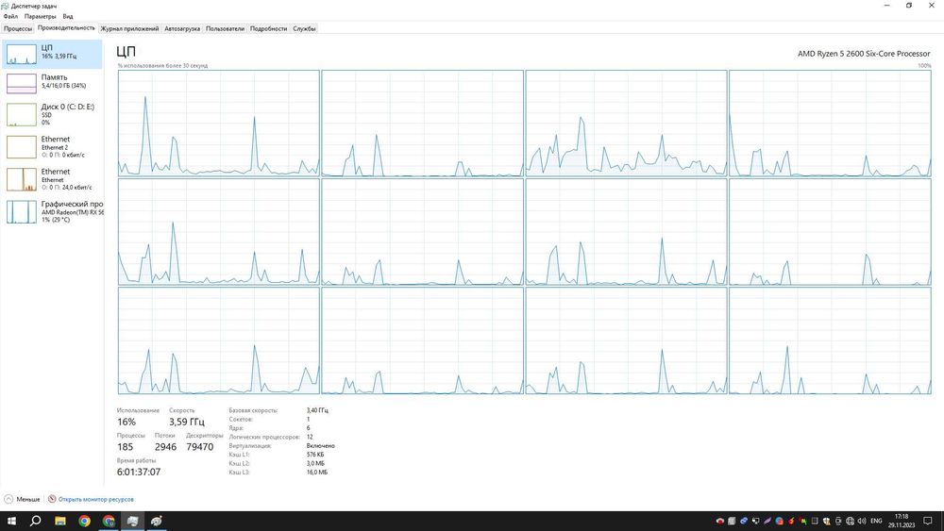Click the '% использования более 30 секунд' caption
944x531 pixels.
pos(162,65)
